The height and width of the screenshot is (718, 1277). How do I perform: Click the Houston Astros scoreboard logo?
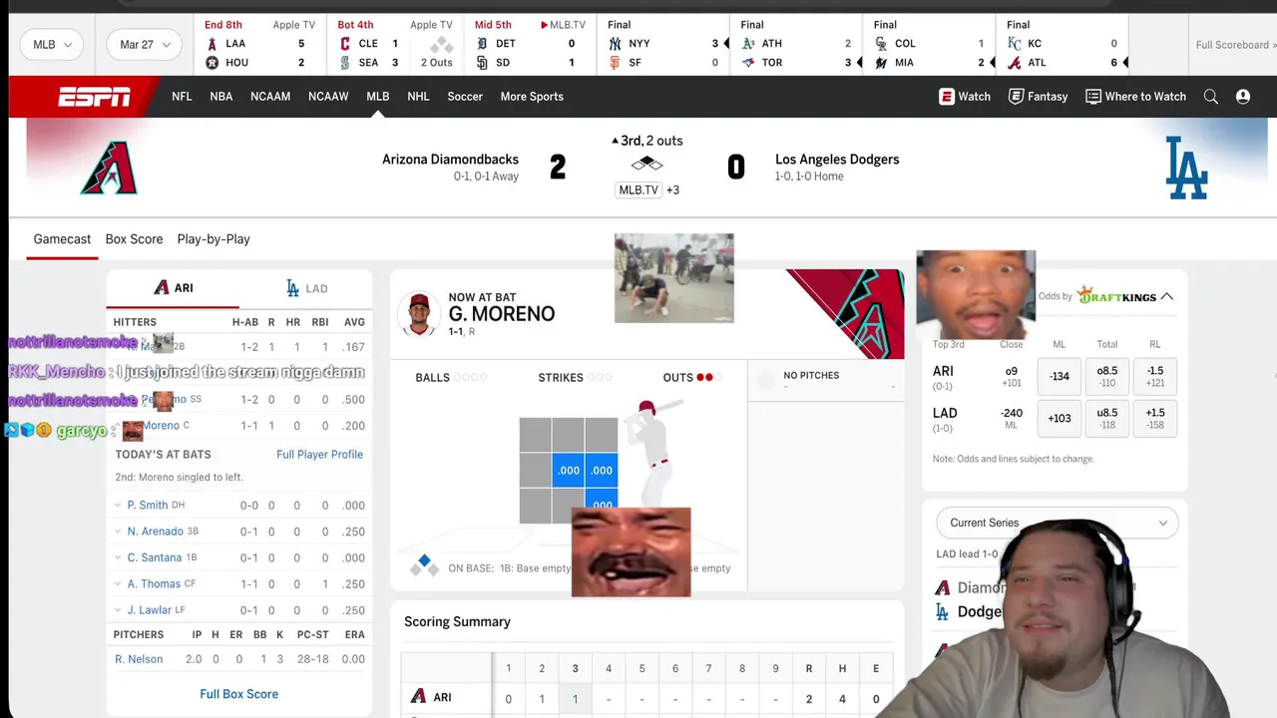coord(212,63)
